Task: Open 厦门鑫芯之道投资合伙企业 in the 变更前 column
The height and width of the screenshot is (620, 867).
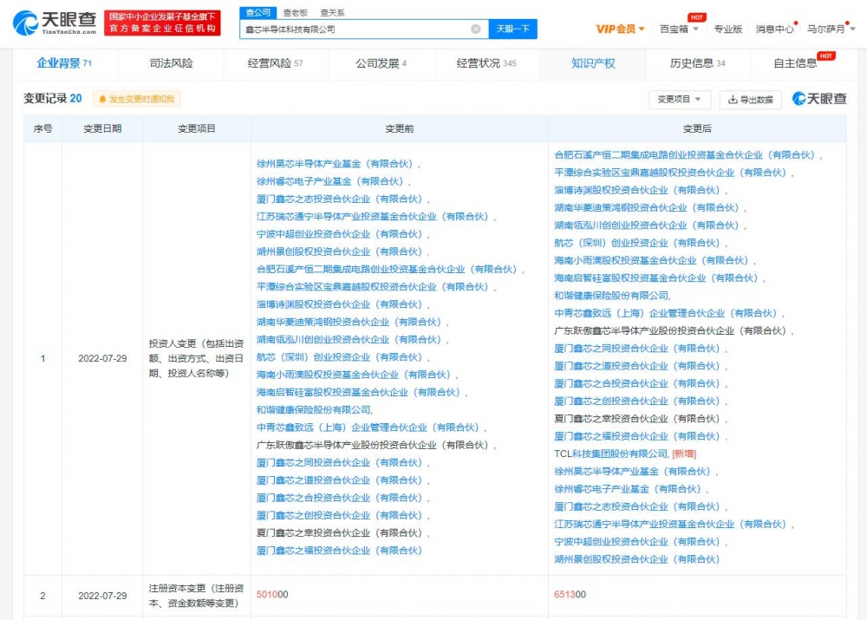Action: tap(340, 480)
